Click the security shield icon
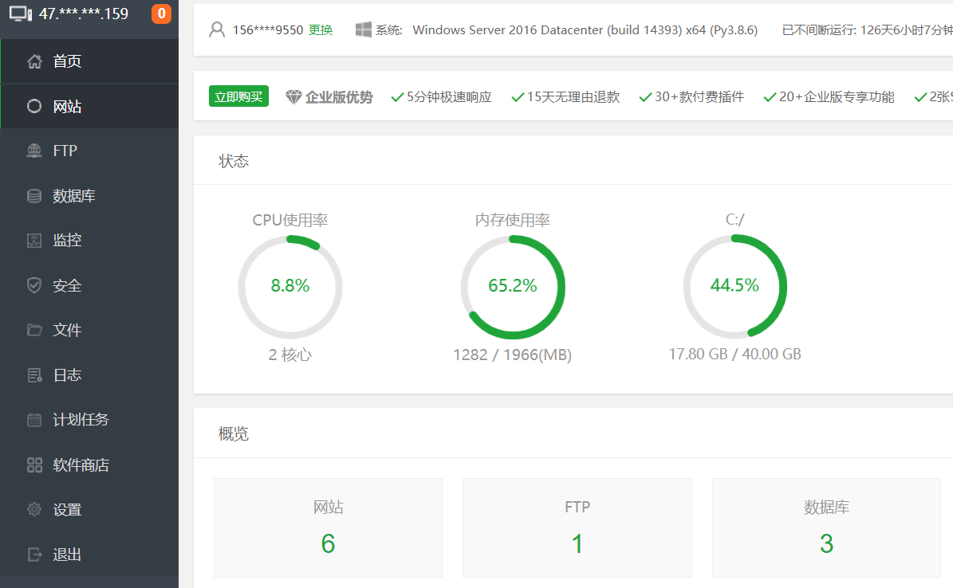This screenshot has width=953, height=588. (x=34, y=285)
